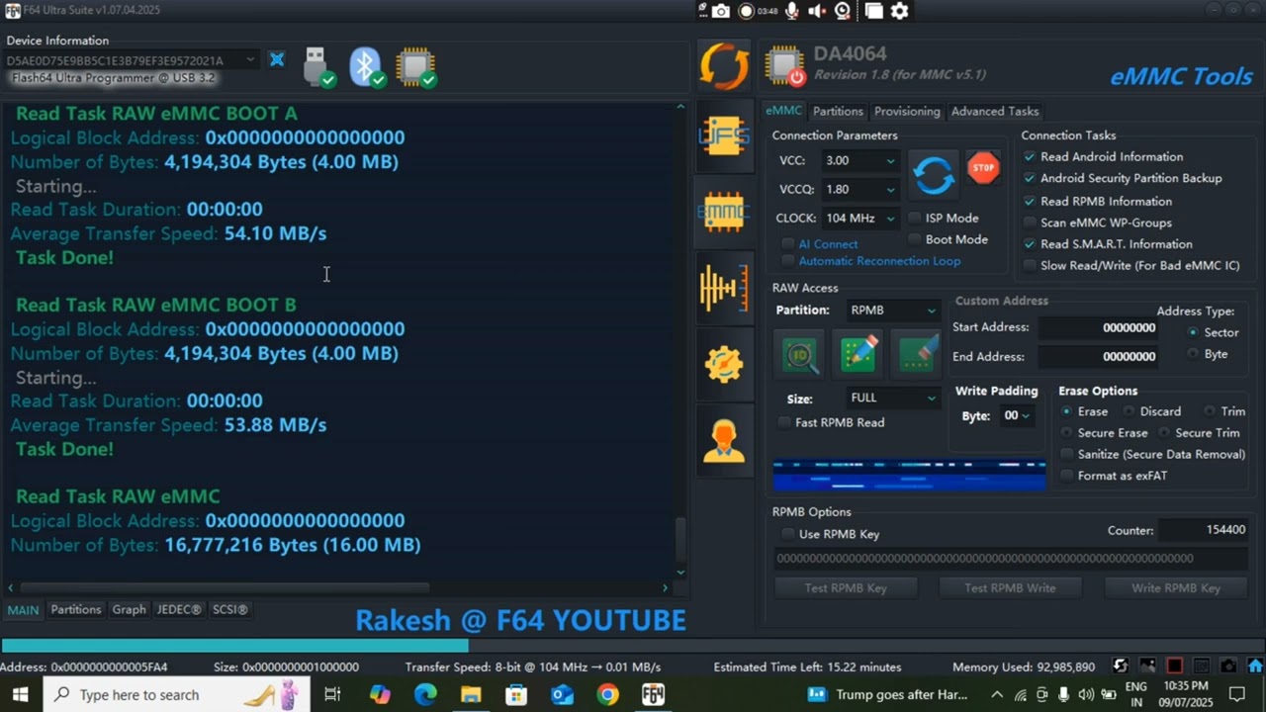Open the Partition dropdown showing RPMB
1266x712 pixels.
[x=891, y=311]
